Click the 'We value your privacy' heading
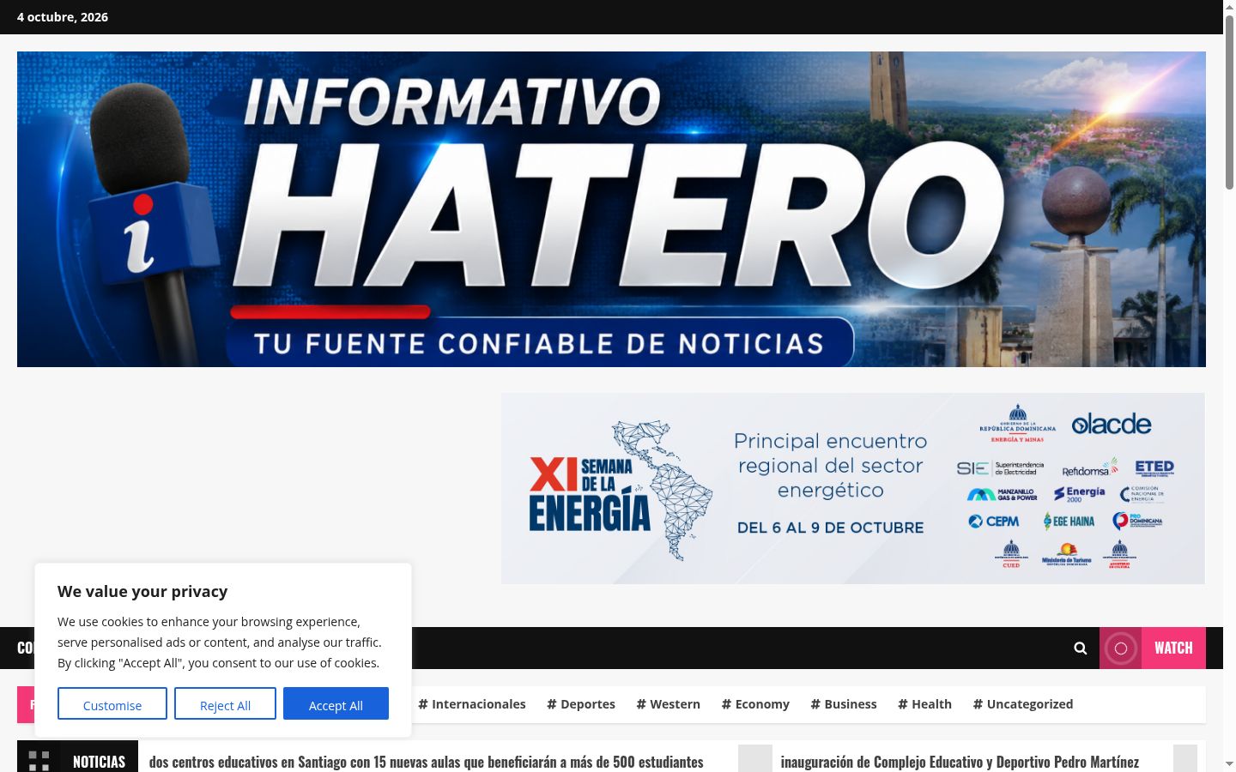The height and width of the screenshot is (772, 1236). (x=142, y=591)
